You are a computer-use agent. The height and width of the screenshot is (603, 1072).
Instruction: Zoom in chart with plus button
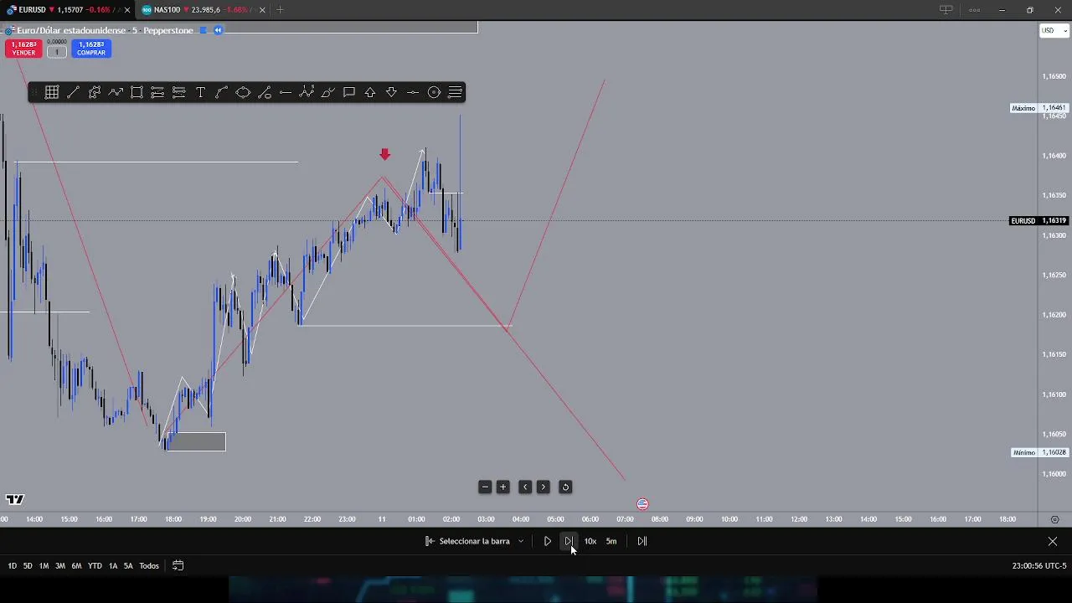click(x=503, y=487)
